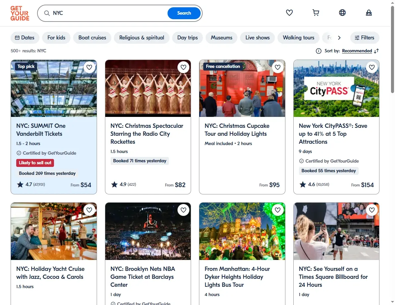Viewport: 395px width, 305px height.
Task: Open the shopping cart icon
Action: tap(316, 13)
